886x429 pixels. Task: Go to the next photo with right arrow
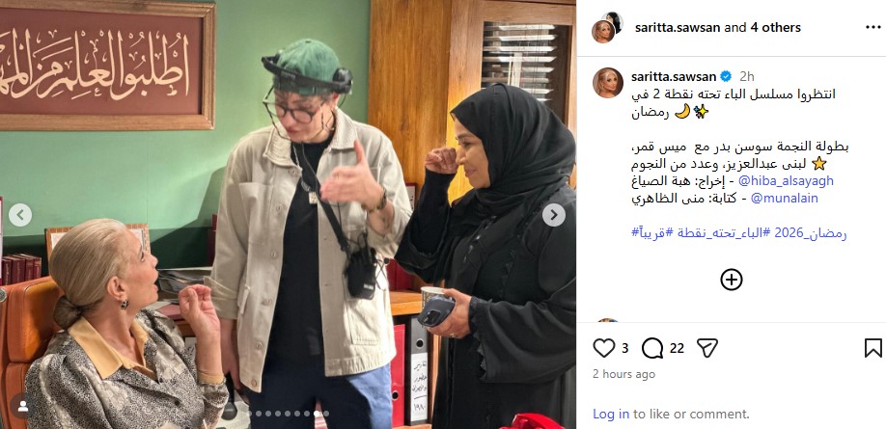click(x=554, y=215)
